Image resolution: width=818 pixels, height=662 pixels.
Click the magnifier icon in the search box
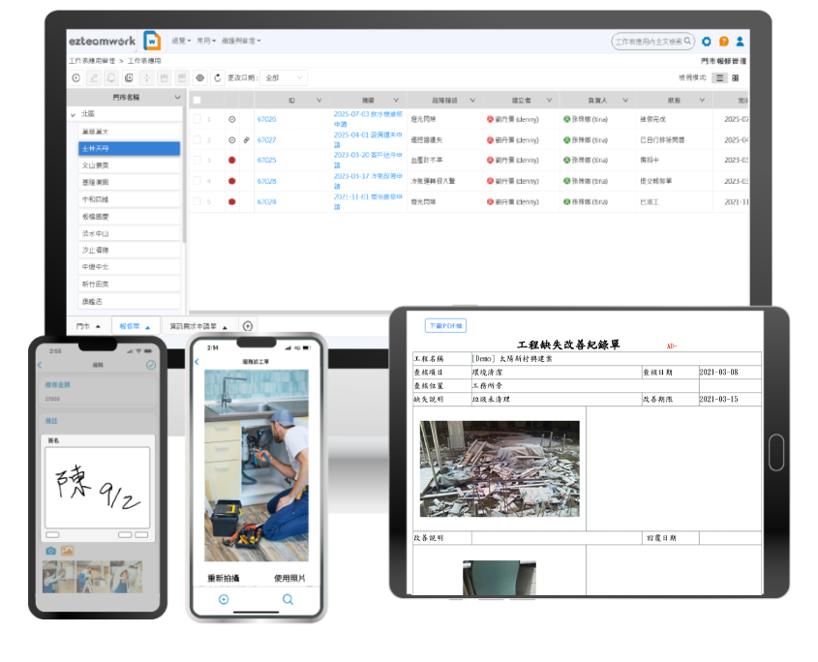[x=687, y=41]
